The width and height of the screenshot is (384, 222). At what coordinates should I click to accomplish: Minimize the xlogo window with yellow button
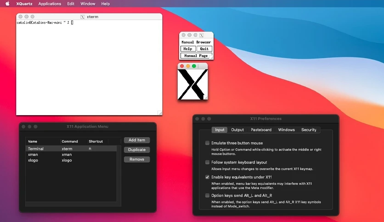188,66
